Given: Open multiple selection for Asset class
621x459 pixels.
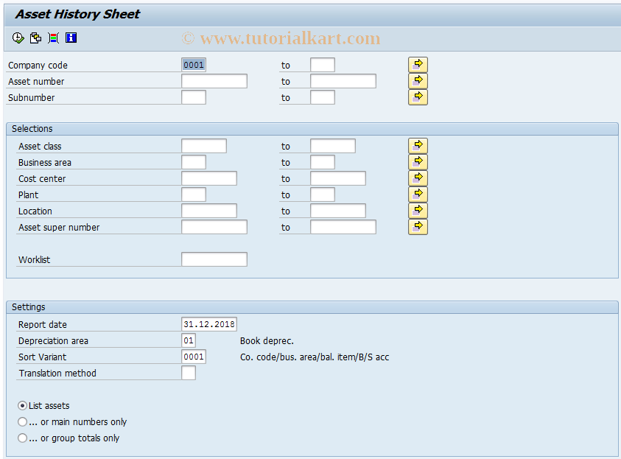Looking at the screenshot, I should [418, 146].
